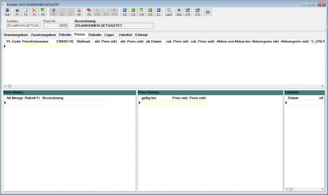Switch to the Grundangaben tab
Screen dimensions: 328x195
point(16,35)
